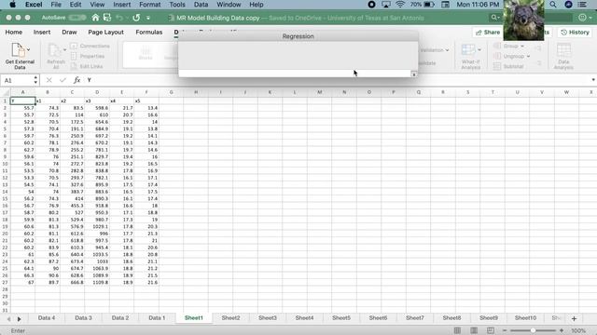Open the smiley feedback icon

582,18
